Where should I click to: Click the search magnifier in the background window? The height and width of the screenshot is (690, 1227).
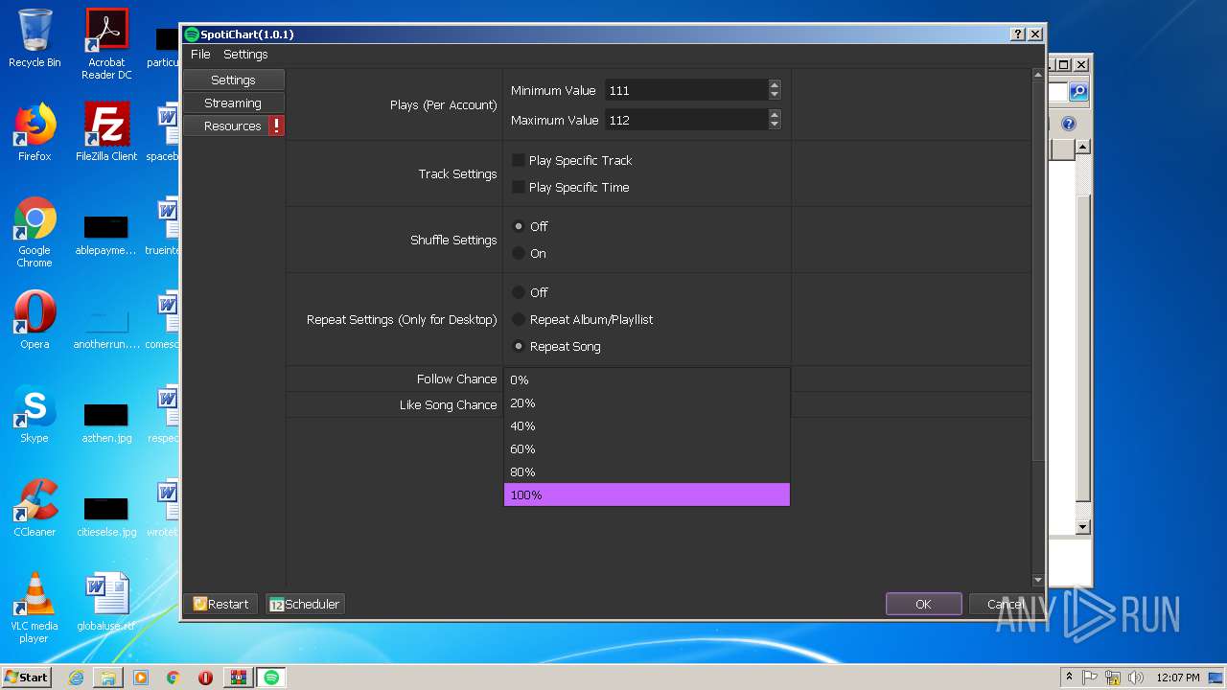1078,92
